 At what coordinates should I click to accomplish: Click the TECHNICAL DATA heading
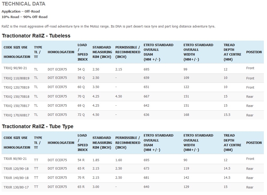24,4
